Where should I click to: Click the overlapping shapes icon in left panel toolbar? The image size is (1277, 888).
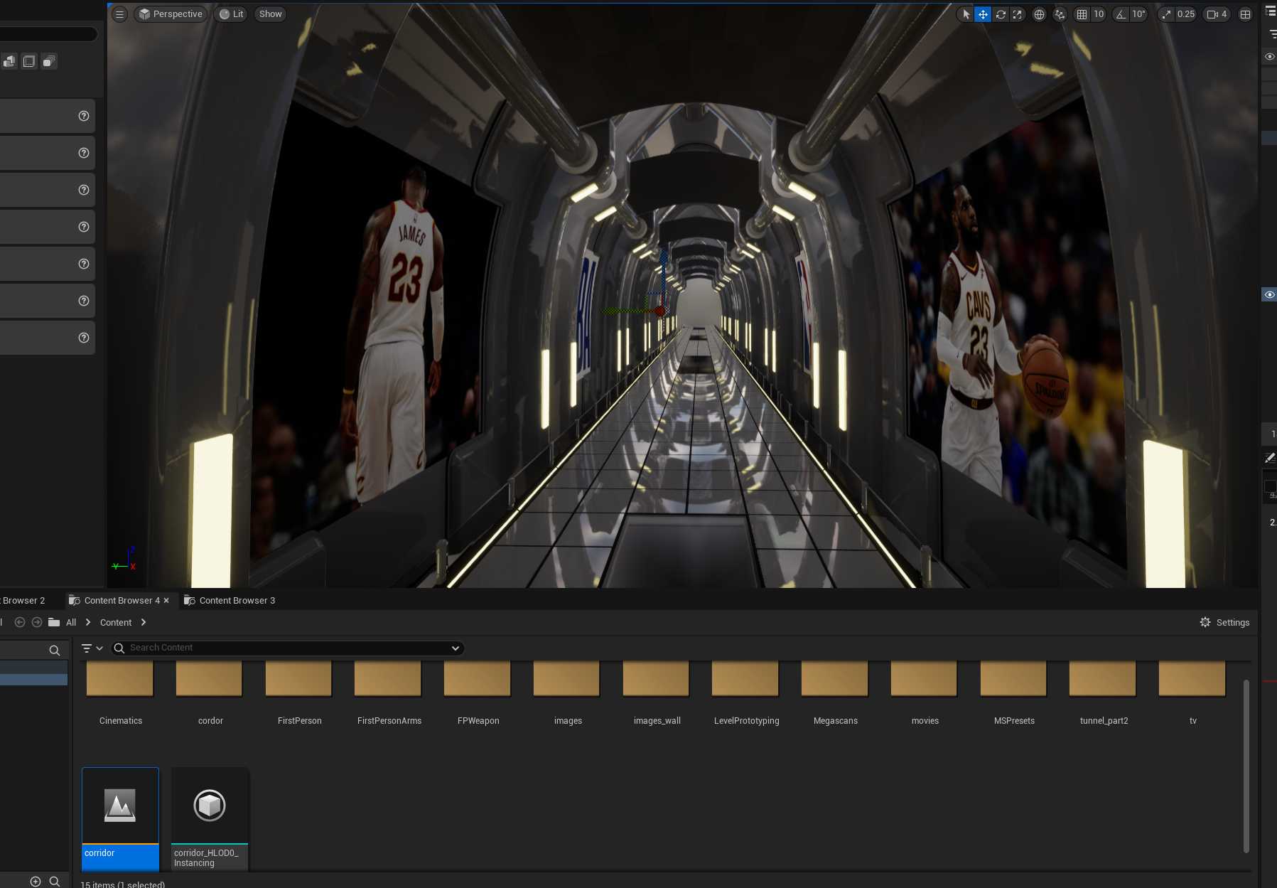(x=48, y=62)
